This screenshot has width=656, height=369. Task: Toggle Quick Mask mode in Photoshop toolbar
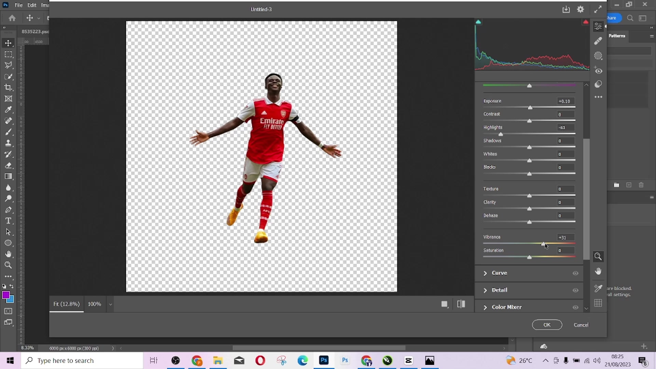click(8, 311)
